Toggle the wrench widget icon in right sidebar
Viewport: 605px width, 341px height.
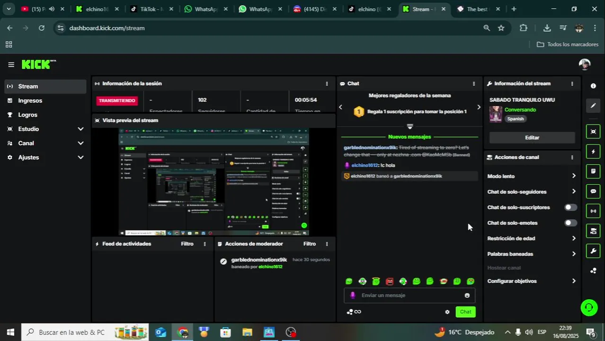point(593,251)
